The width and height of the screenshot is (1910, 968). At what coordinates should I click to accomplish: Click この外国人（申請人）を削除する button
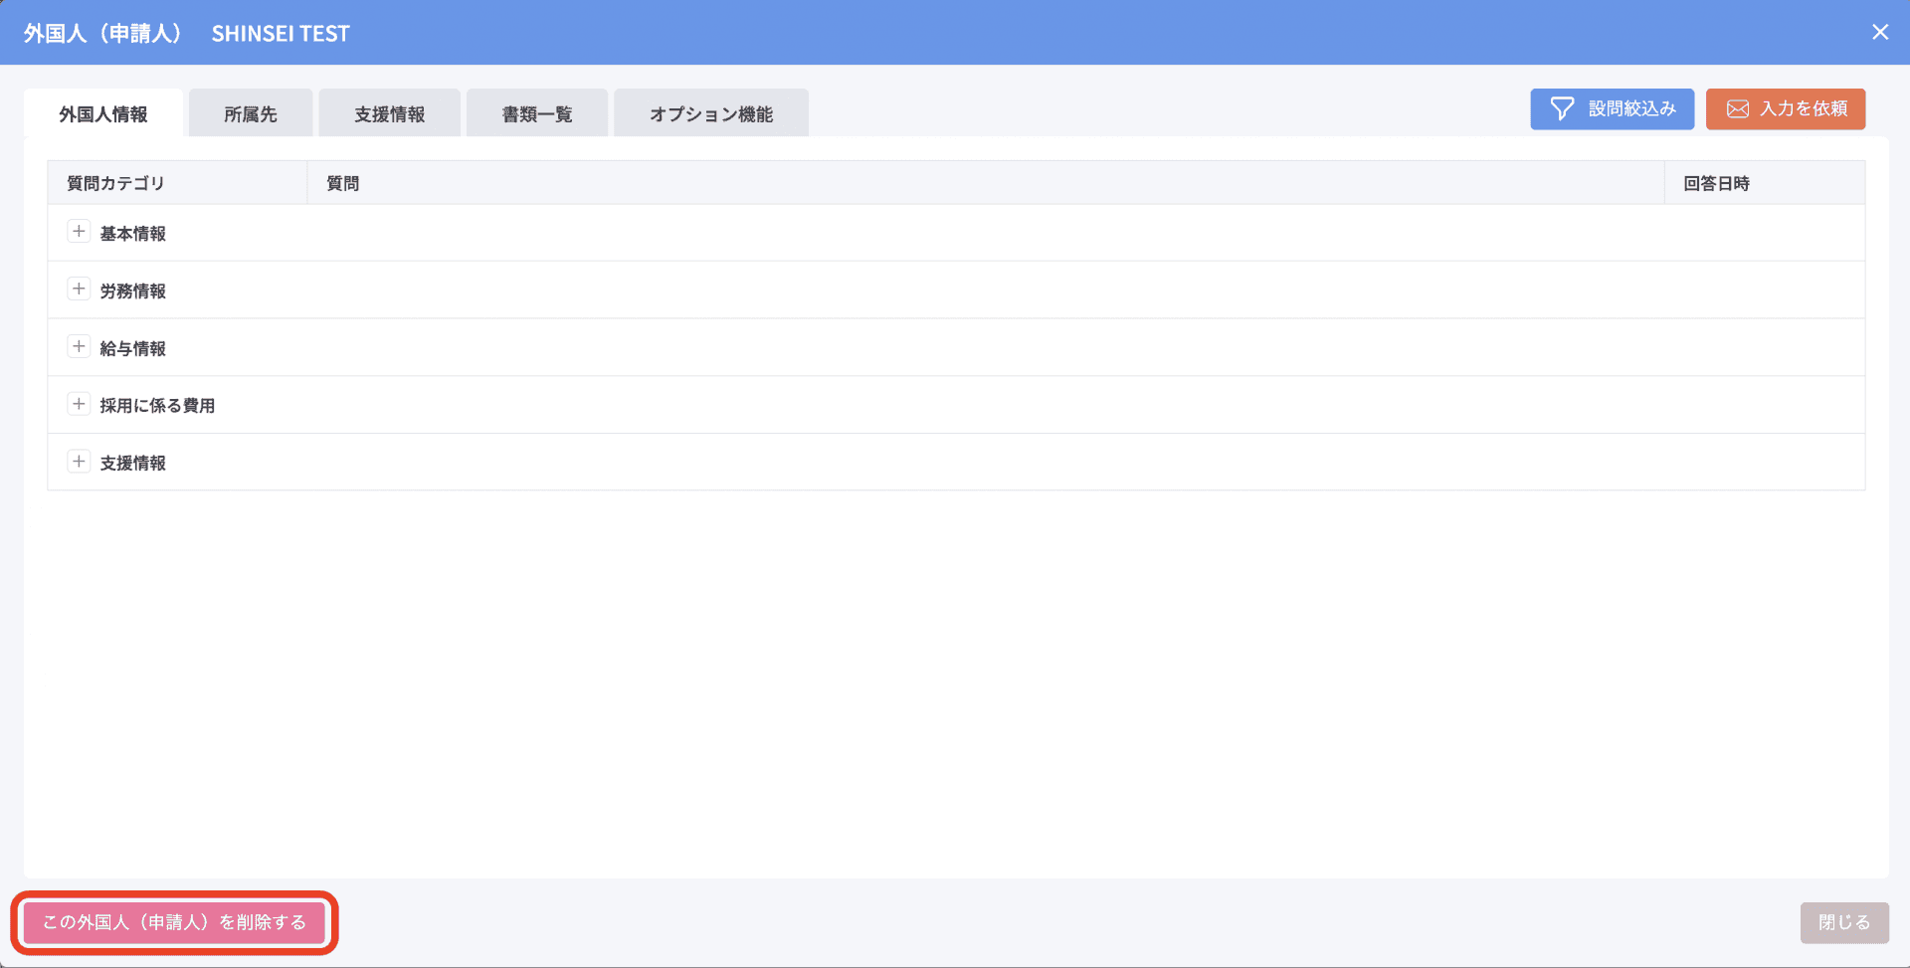(x=174, y=922)
